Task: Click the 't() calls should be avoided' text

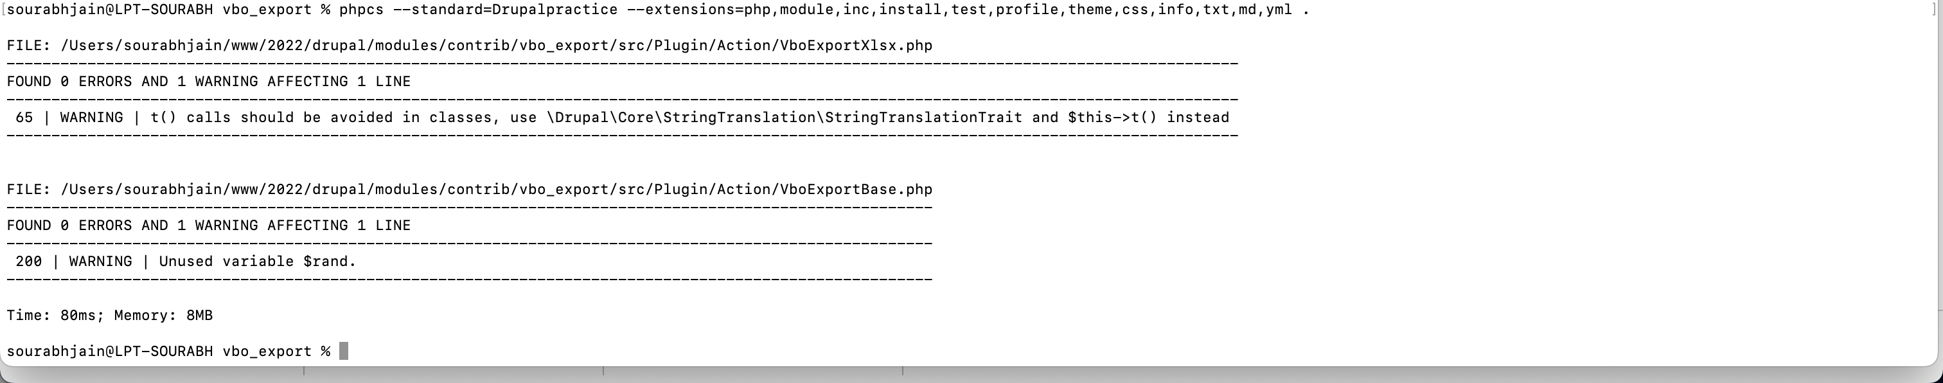Action: tap(272, 118)
